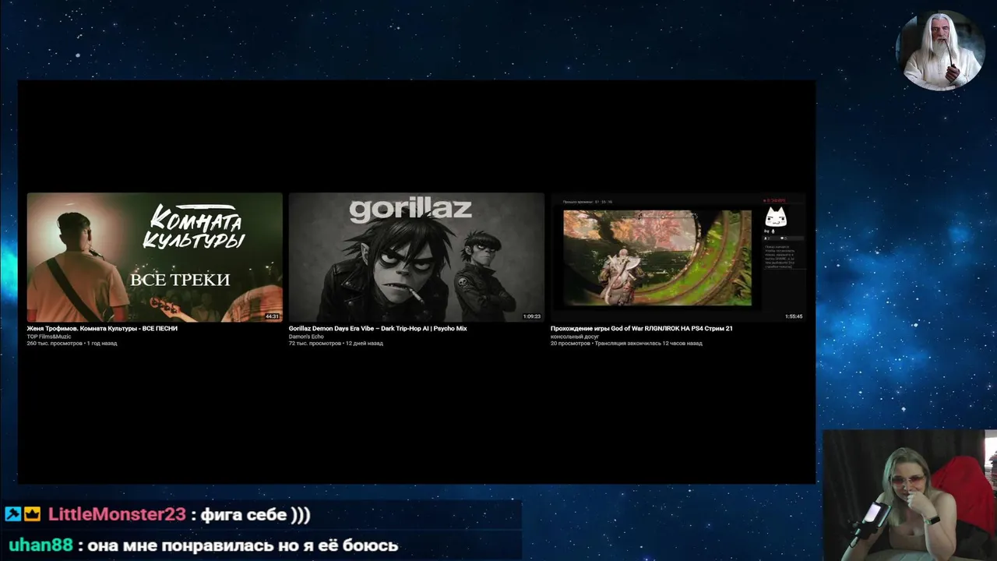Click title 'Женя Трофимов. Комната Культуры - ВСЕ ПЕСНИ'
The image size is (997, 561).
coord(102,329)
